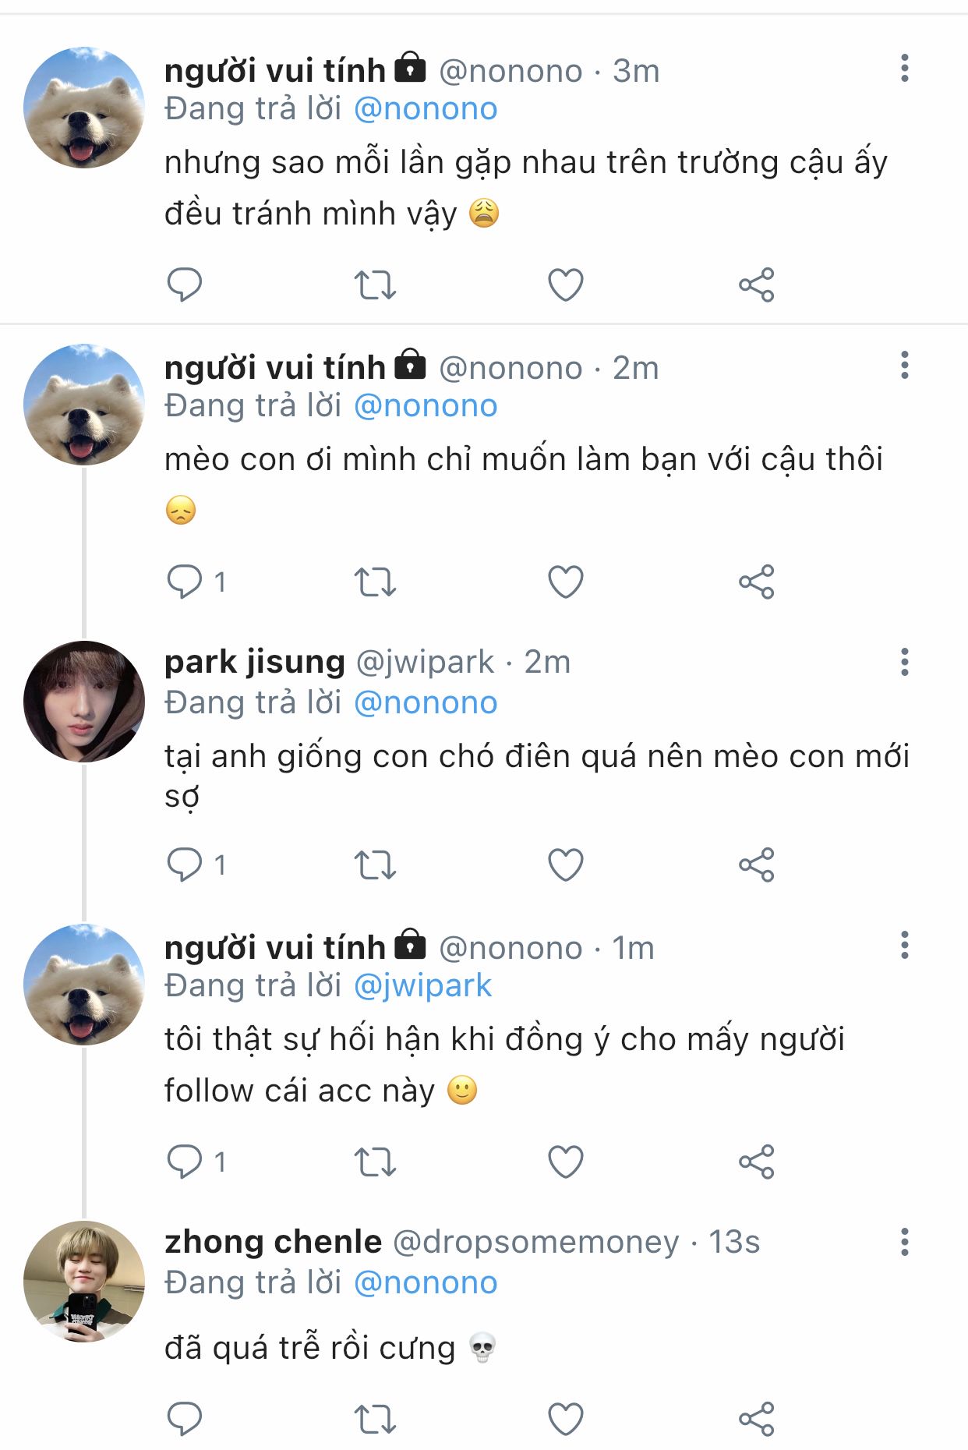Screen dimensions: 968x1450
Task: Open zhong chenle's profile name
Action: tap(273, 1242)
